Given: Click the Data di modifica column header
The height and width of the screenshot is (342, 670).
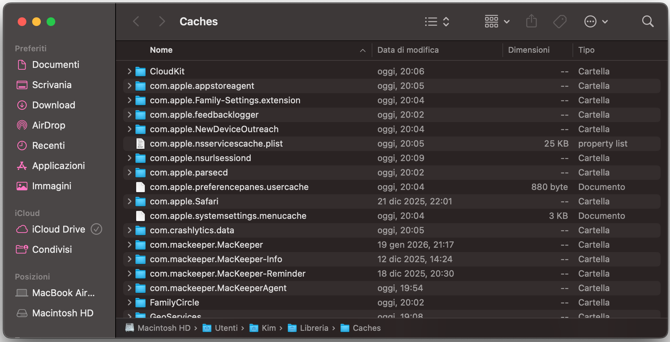Looking at the screenshot, I should click(408, 50).
